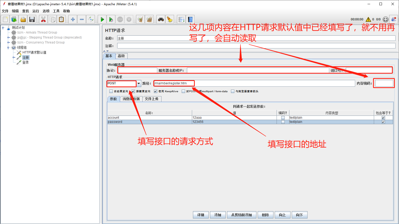Click the Paste clipboard icon

[61, 19]
